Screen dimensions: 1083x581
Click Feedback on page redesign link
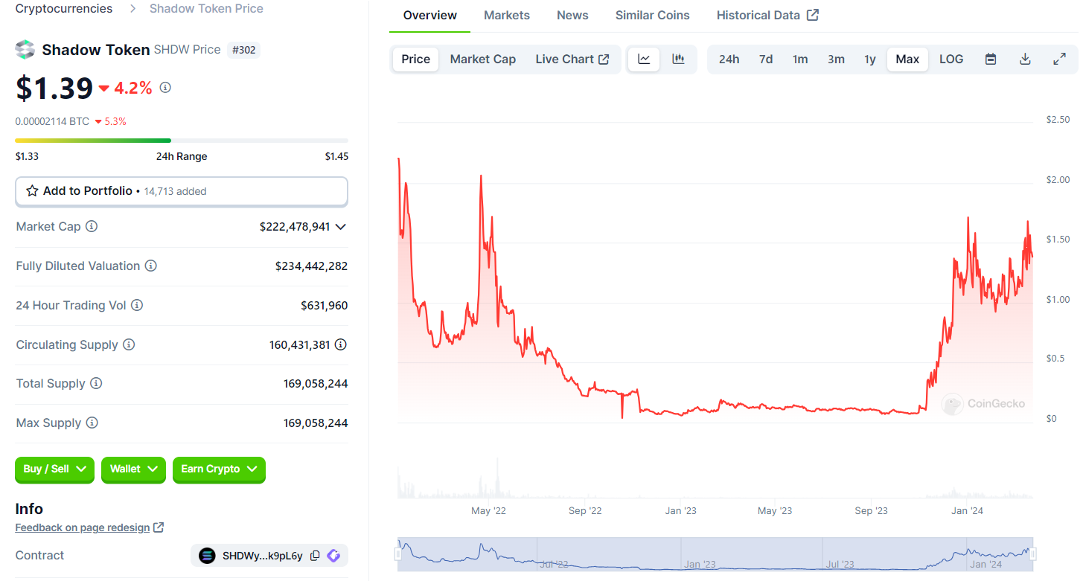pos(83,527)
